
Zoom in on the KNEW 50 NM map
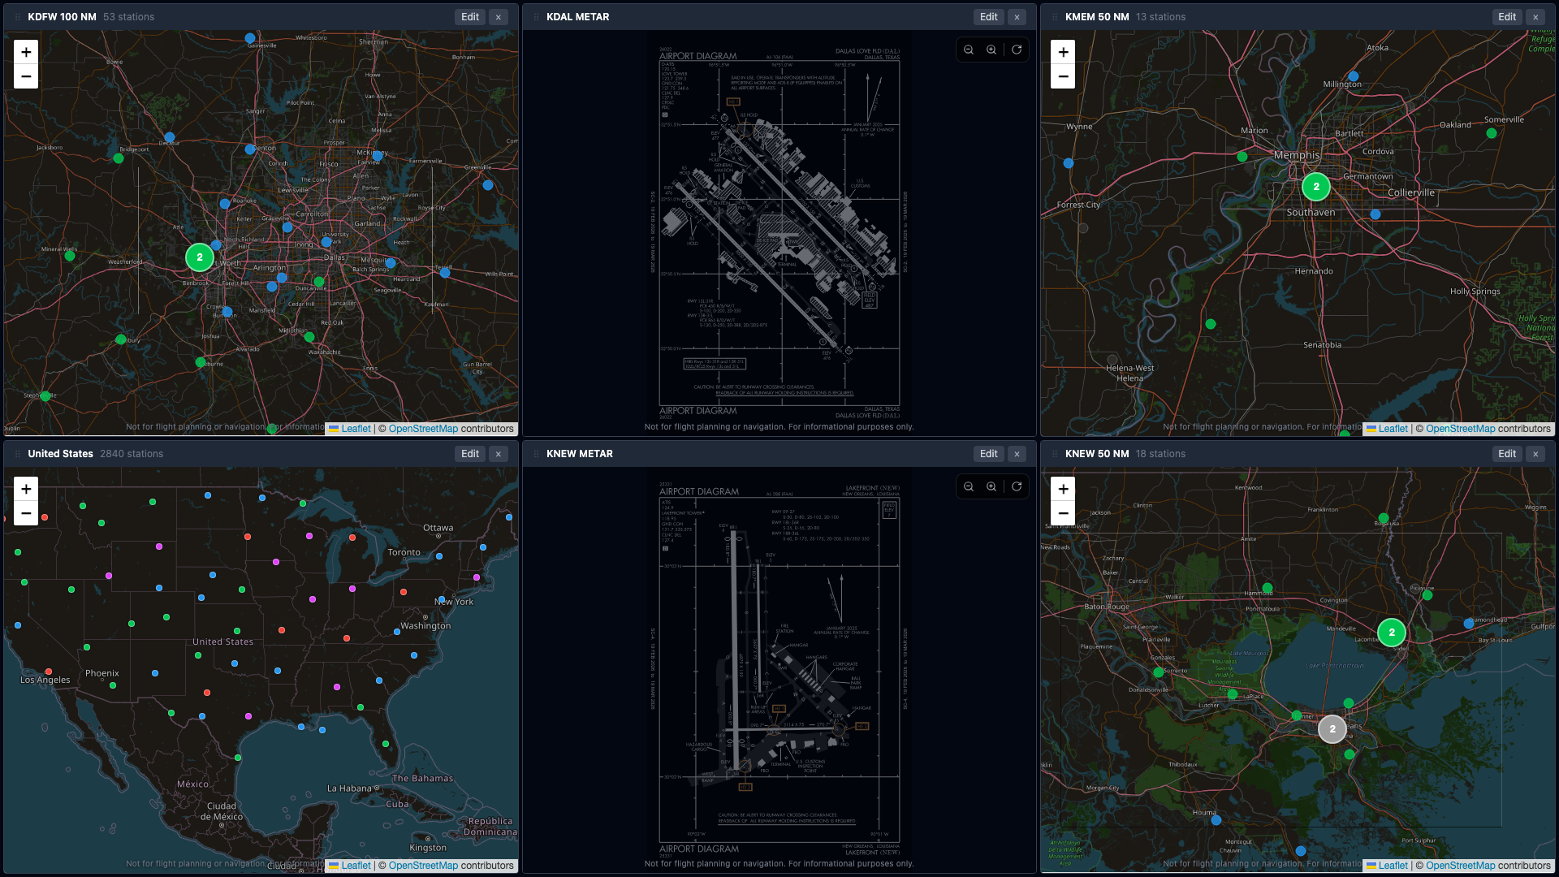coord(1063,489)
